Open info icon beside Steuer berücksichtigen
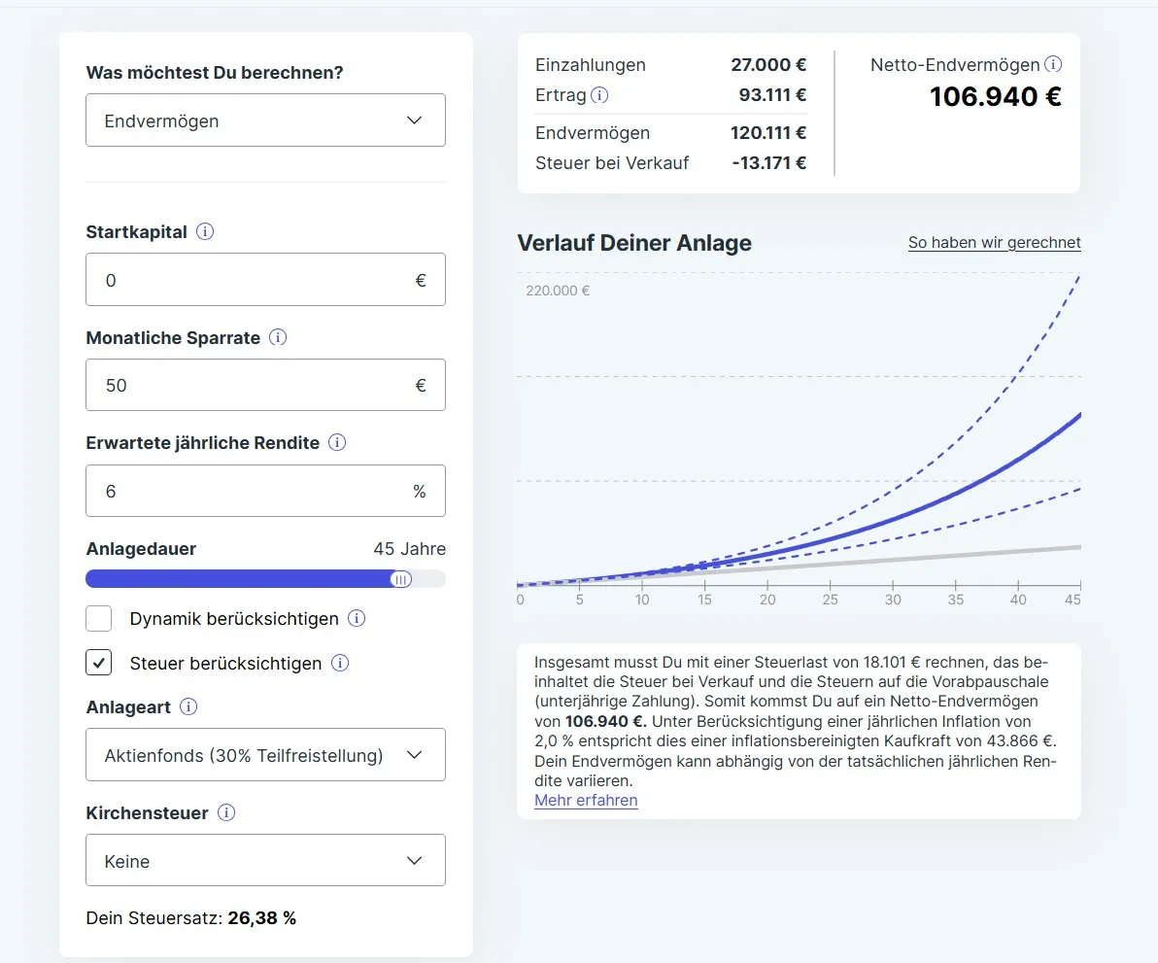Image resolution: width=1158 pixels, height=963 pixels. click(x=340, y=664)
